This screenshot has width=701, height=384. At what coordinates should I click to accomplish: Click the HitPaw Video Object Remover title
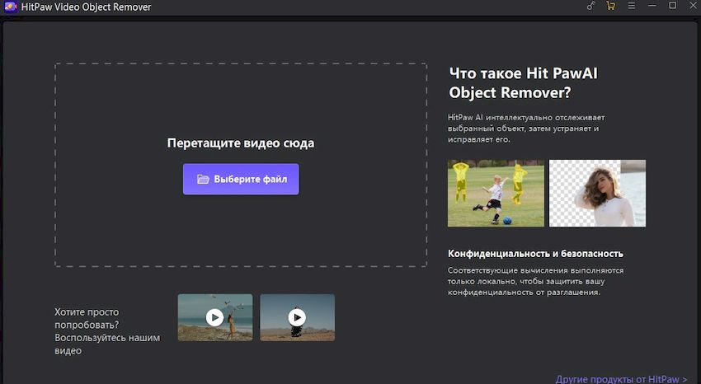87,7
